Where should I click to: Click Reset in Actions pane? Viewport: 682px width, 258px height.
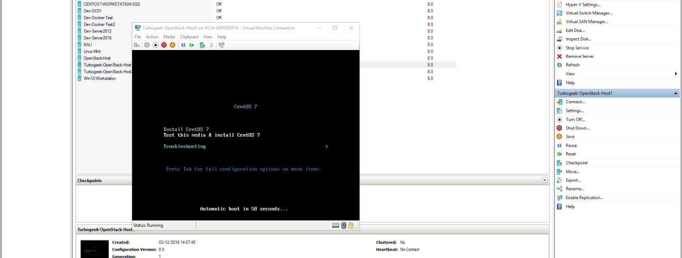coord(570,154)
